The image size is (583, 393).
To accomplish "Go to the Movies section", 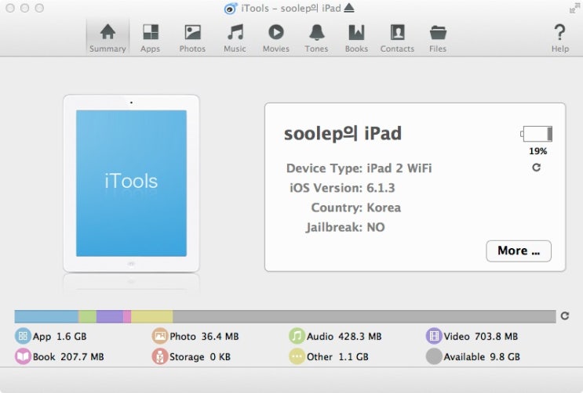I will (275, 38).
